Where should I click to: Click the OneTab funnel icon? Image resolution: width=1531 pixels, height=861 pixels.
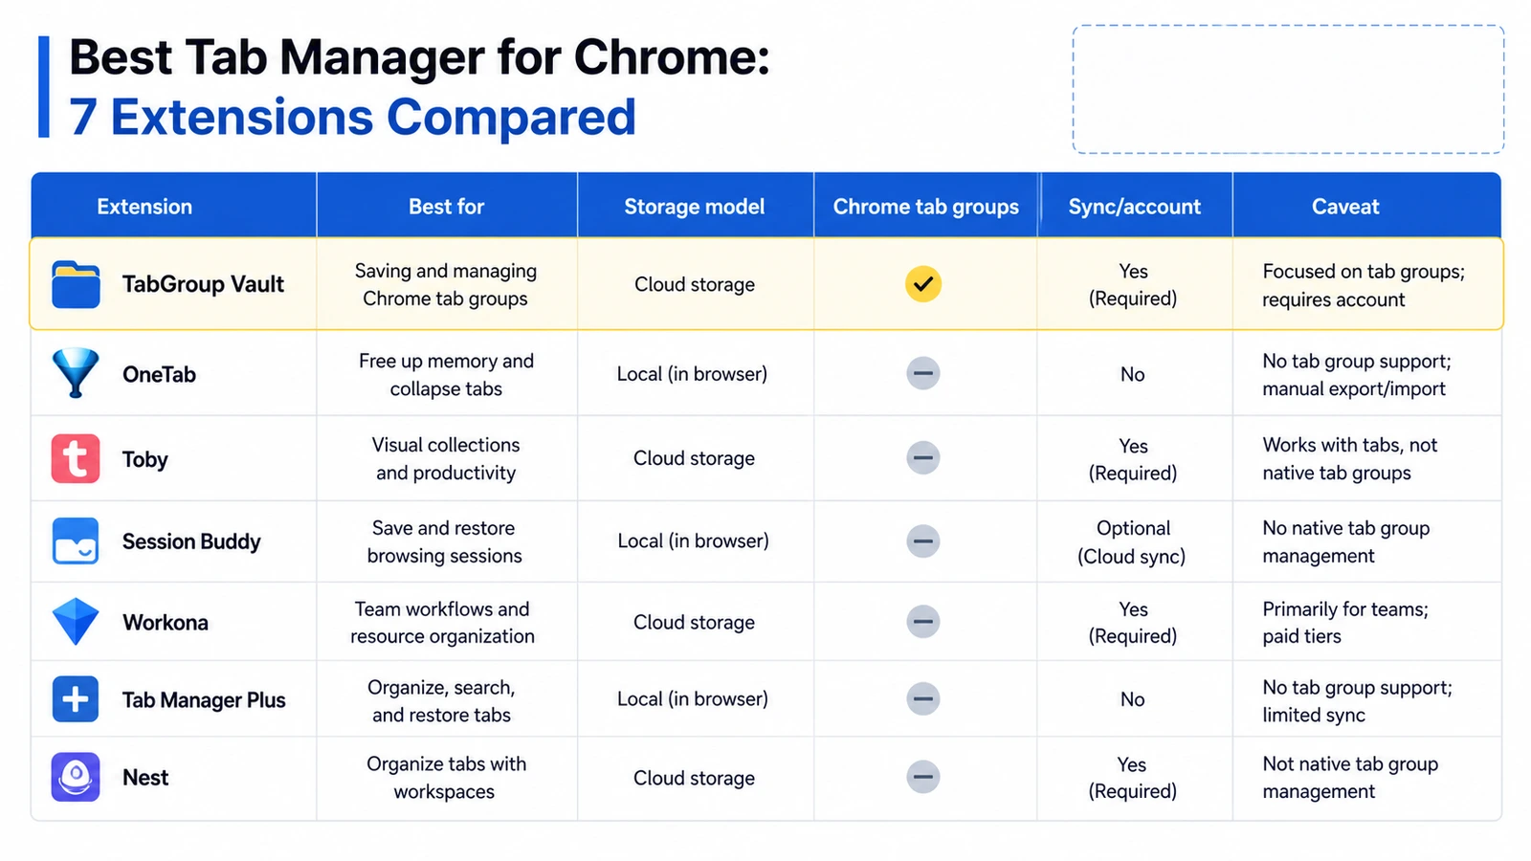pyautogui.click(x=76, y=373)
